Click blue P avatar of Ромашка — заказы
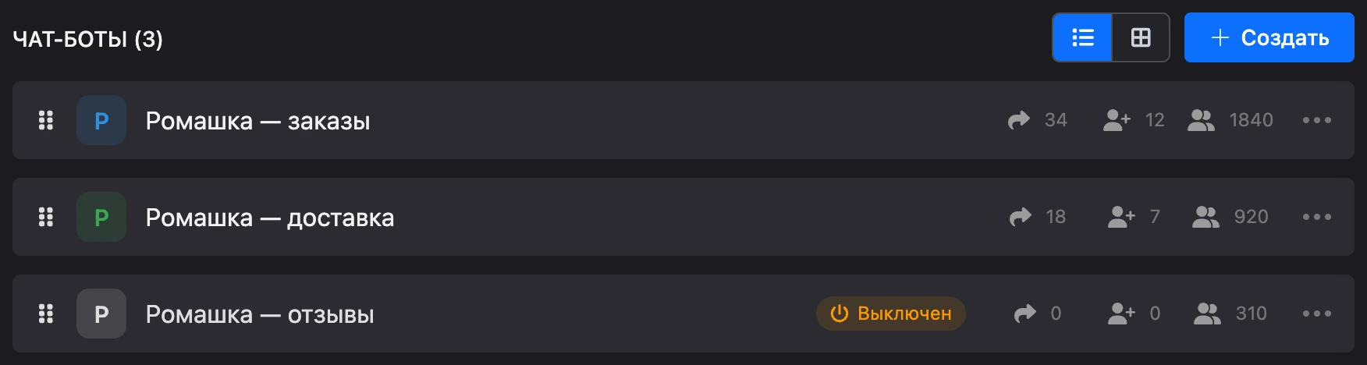Viewport: 1367px width, 365px height. [x=101, y=120]
